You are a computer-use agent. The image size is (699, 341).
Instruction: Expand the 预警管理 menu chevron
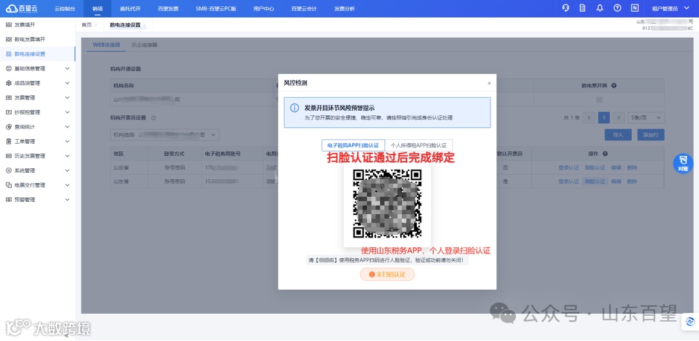(67, 200)
